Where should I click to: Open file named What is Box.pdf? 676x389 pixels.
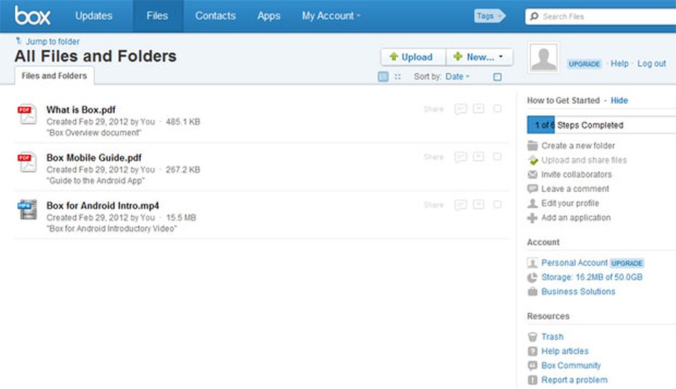click(x=81, y=110)
